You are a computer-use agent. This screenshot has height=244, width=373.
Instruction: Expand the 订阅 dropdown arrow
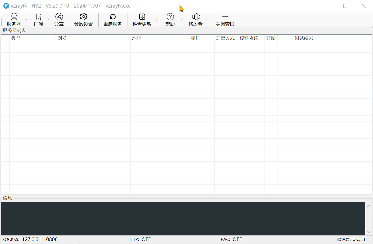48,20
